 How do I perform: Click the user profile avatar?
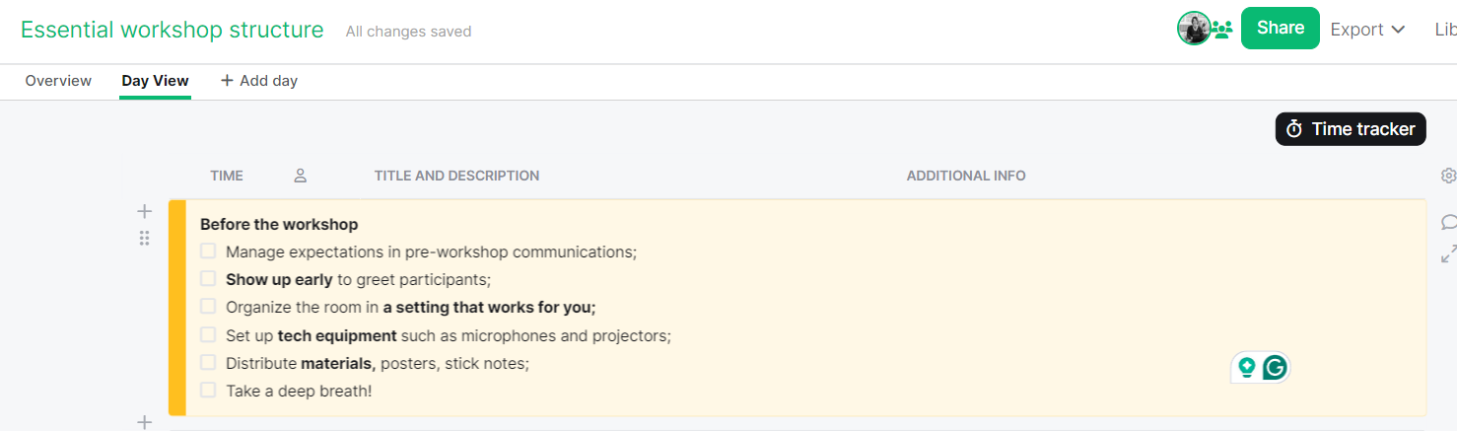tap(1193, 29)
